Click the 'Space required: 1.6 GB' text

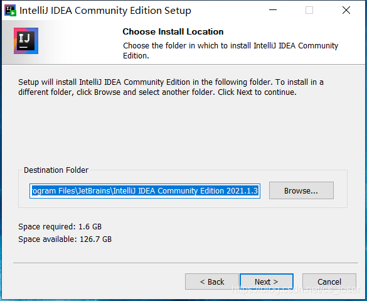coord(60,227)
